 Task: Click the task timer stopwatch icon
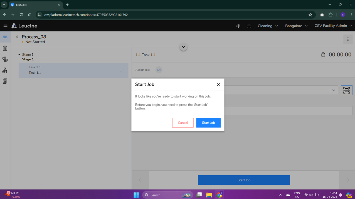coord(323,55)
